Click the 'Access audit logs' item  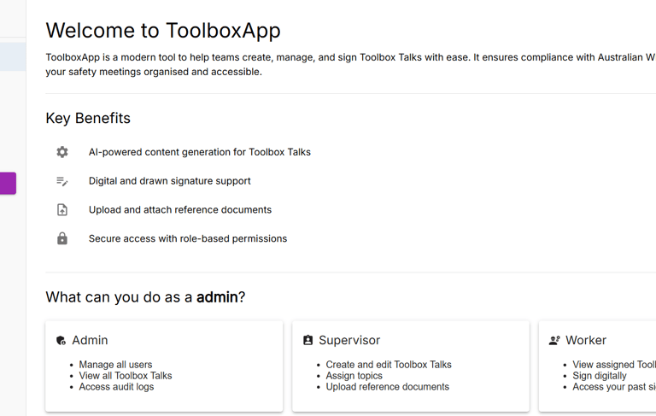pyautogui.click(x=116, y=387)
